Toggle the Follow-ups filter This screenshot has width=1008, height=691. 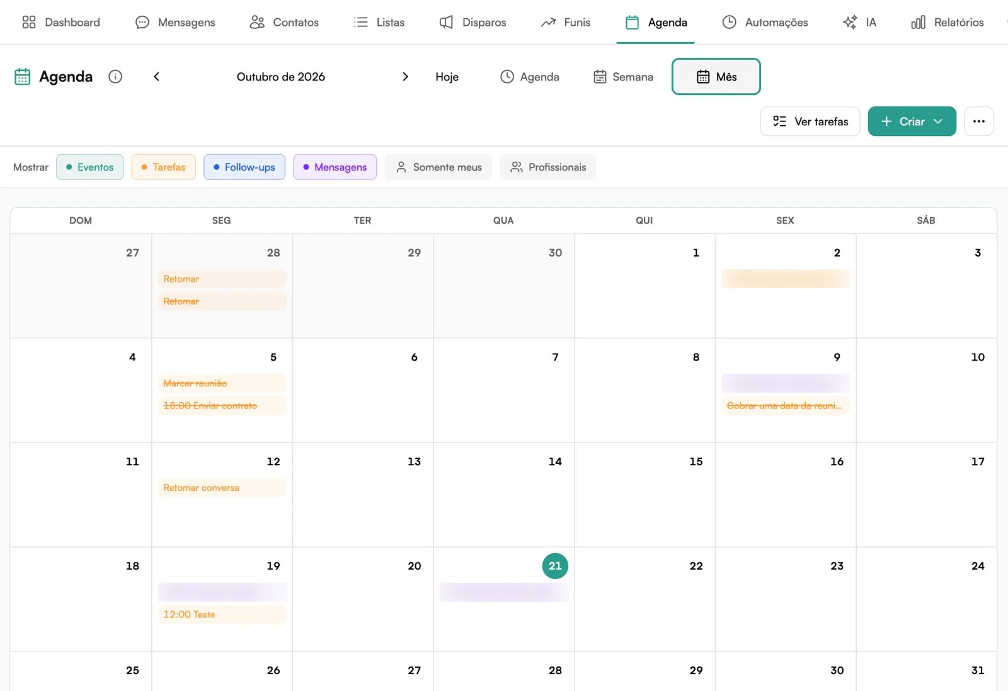[244, 167]
